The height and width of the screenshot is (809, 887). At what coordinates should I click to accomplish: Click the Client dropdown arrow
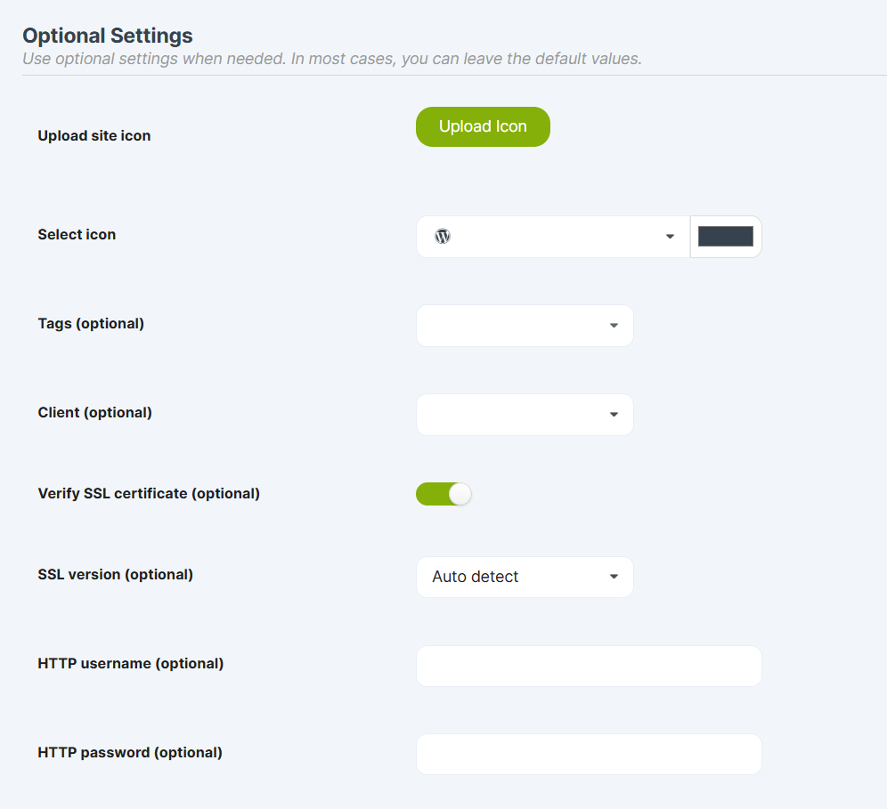[613, 415]
